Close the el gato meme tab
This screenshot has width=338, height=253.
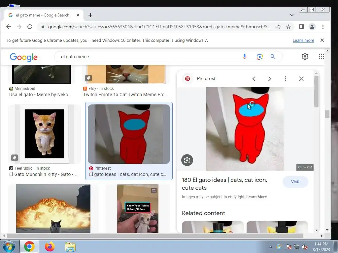pyautogui.click(x=78, y=15)
